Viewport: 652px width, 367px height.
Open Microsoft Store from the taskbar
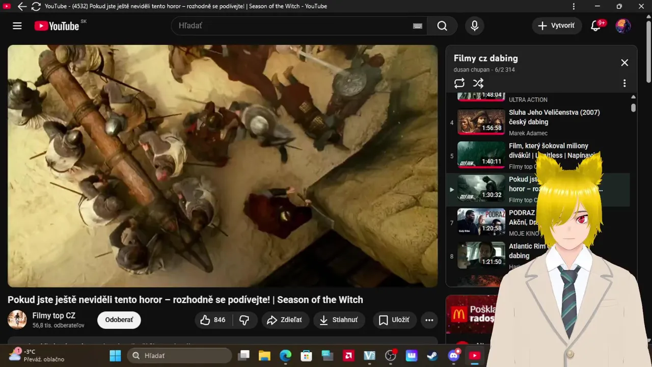tap(306, 356)
